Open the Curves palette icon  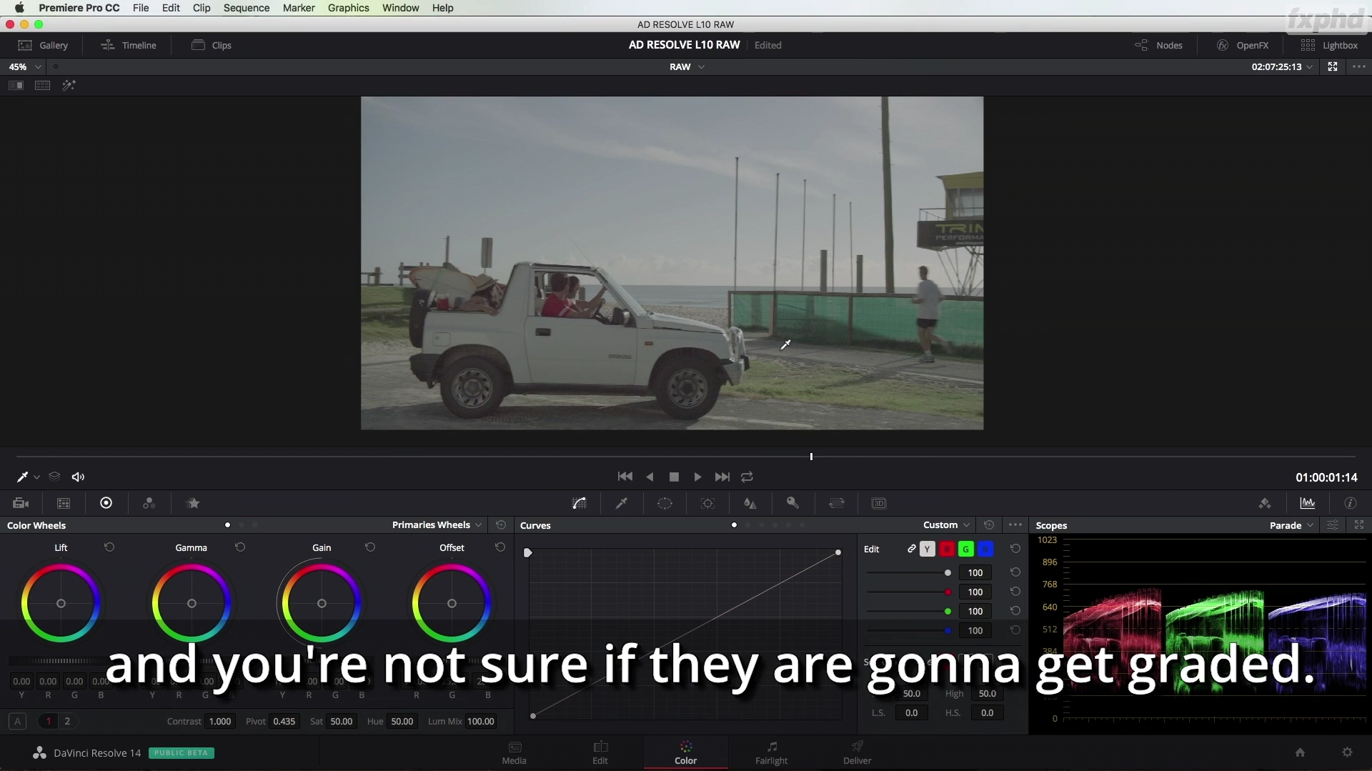(x=580, y=503)
